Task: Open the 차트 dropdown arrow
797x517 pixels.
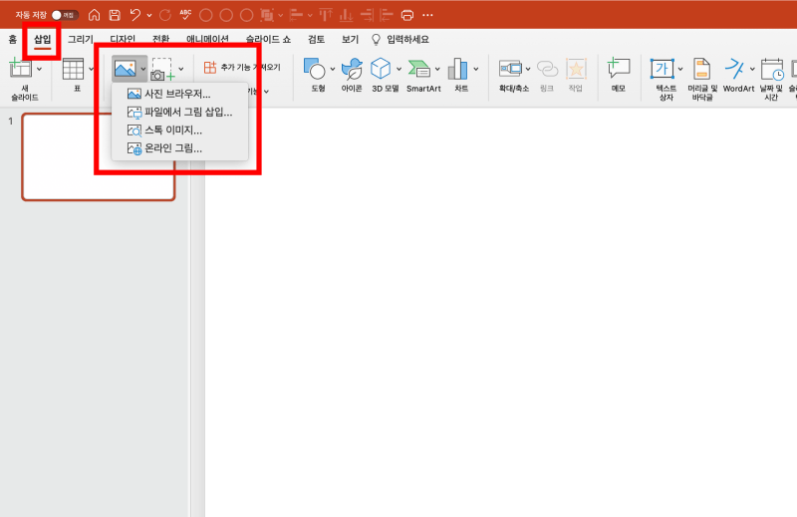Action: (x=476, y=69)
